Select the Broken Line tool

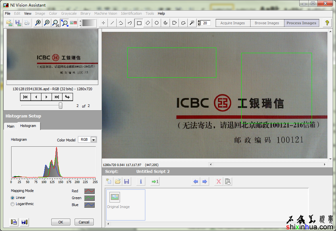(121, 23)
